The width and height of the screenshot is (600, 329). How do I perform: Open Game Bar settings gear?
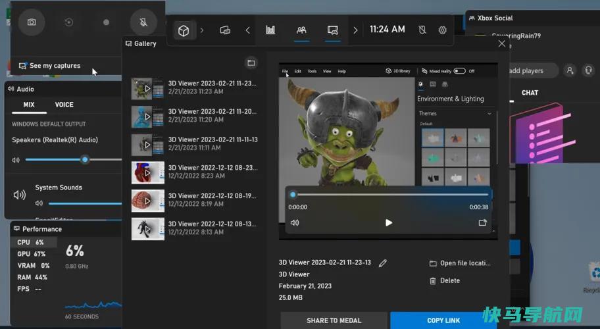point(442,30)
